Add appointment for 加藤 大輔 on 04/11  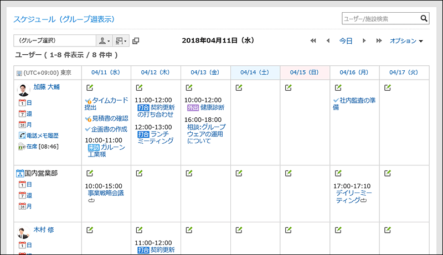pyautogui.click(x=90, y=88)
